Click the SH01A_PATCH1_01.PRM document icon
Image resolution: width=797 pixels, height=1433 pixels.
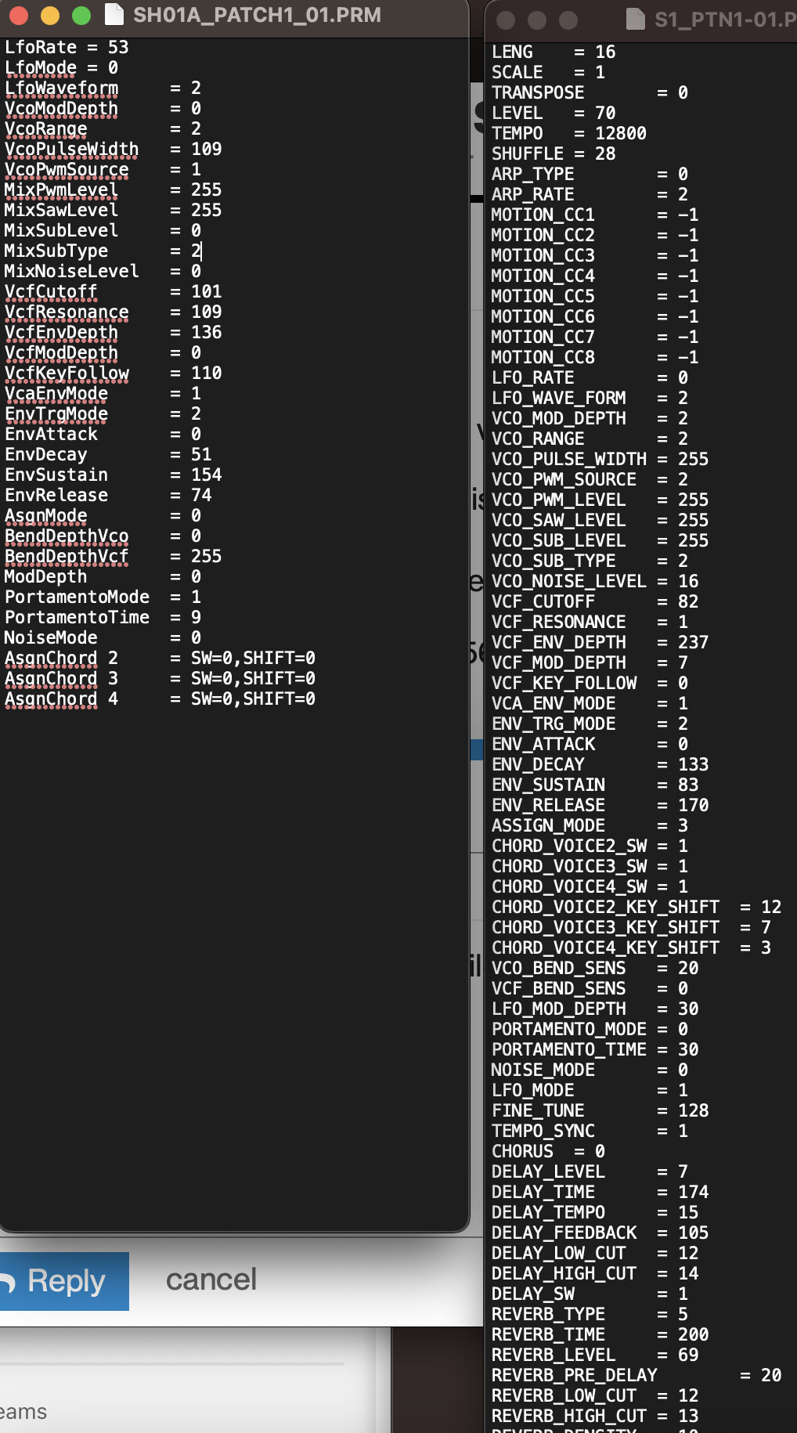point(114,14)
